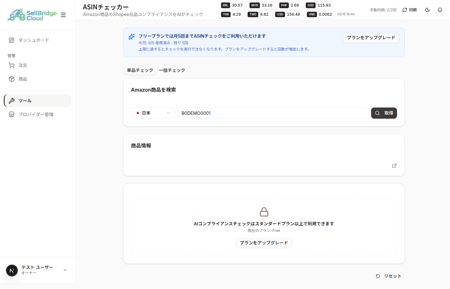Open 商品 in the sidebar
The width and height of the screenshot is (450, 289).
click(37, 79)
